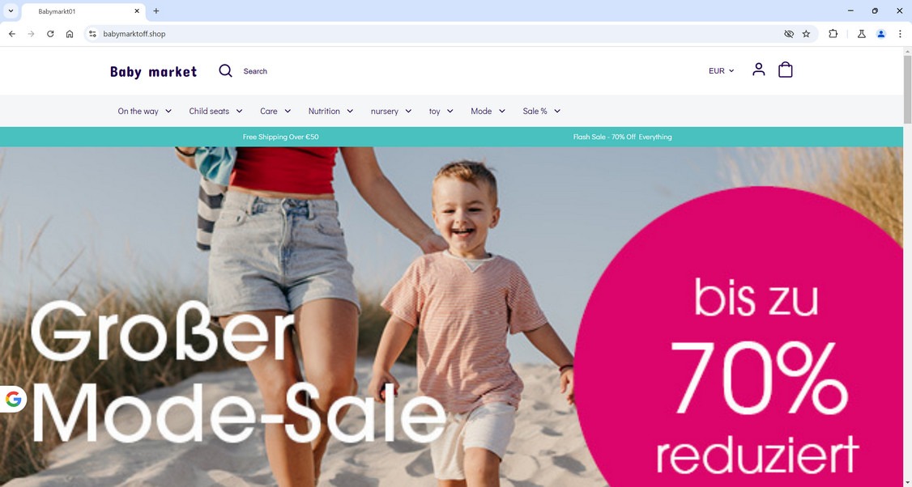Go to browser home icon
The width and height of the screenshot is (912, 487).
click(x=70, y=34)
